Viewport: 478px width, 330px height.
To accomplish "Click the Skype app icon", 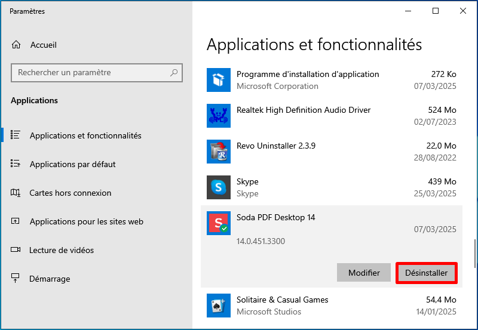I will (218, 187).
